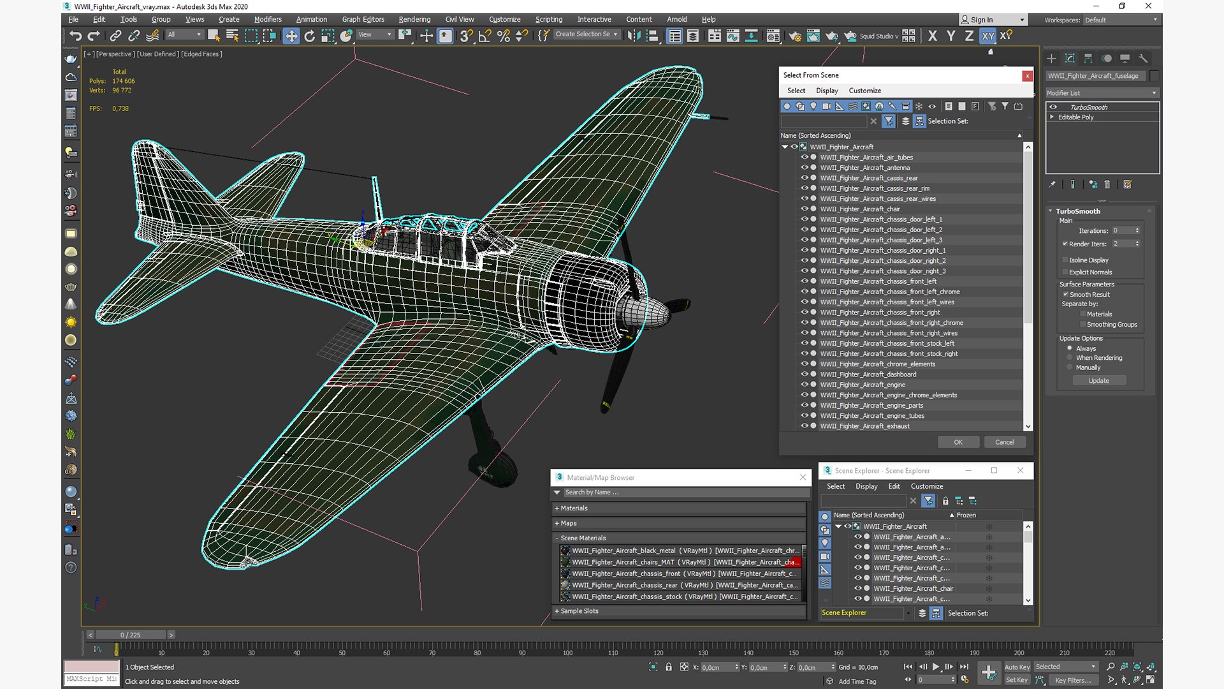Click the TurboSmooth Update button
This screenshot has height=689, width=1224.
tap(1099, 381)
